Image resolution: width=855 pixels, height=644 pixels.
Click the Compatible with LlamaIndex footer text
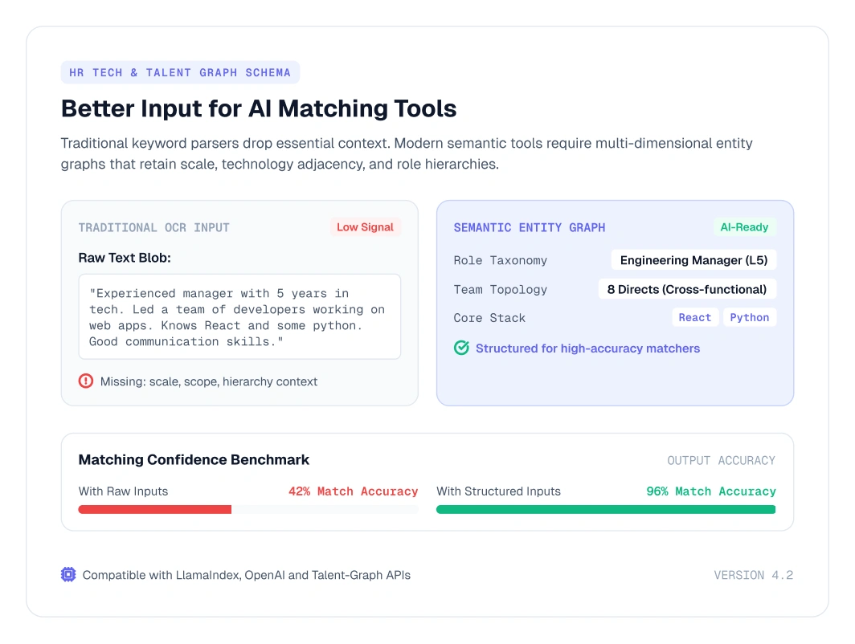tap(247, 575)
